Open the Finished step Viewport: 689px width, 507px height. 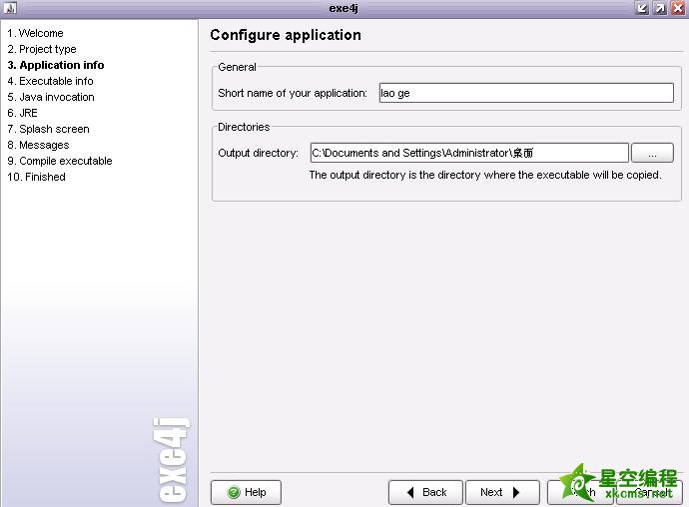click(37, 177)
